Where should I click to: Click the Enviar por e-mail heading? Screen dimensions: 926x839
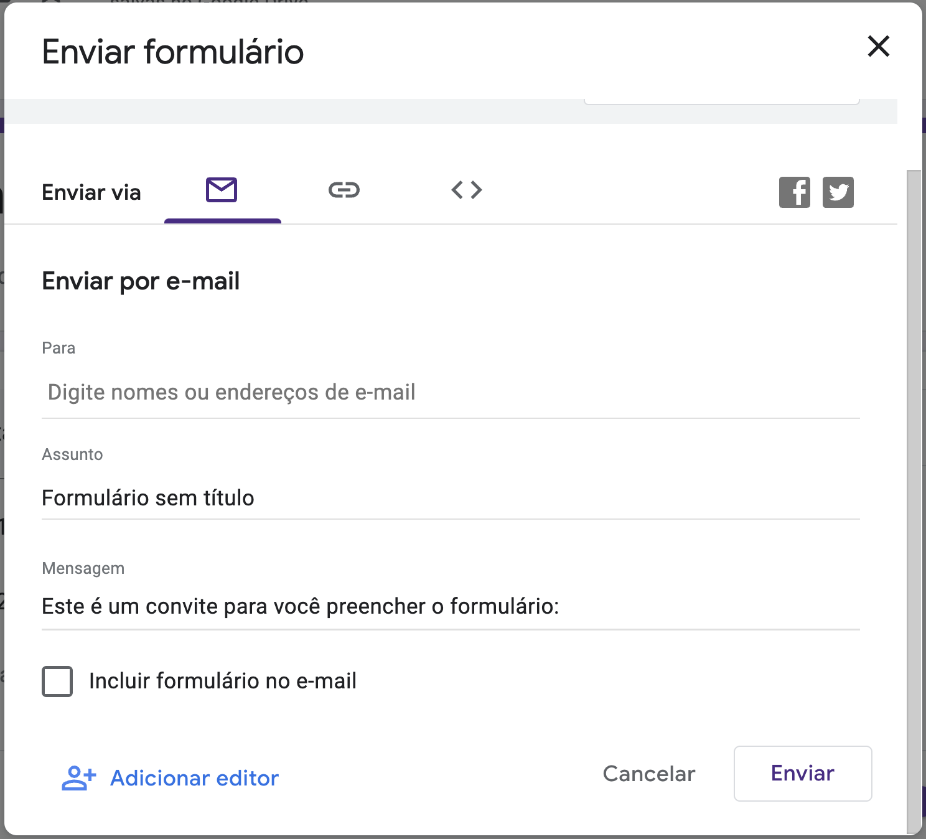click(141, 281)
